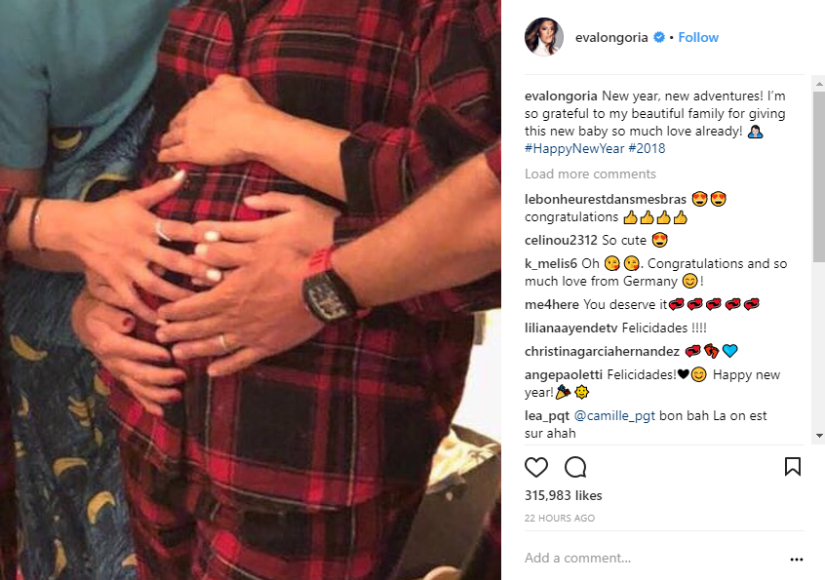The height and width of the screenshot is (580, 825).
Task: Open the evalongoria username in the header
Action: (x=611, y=37)
